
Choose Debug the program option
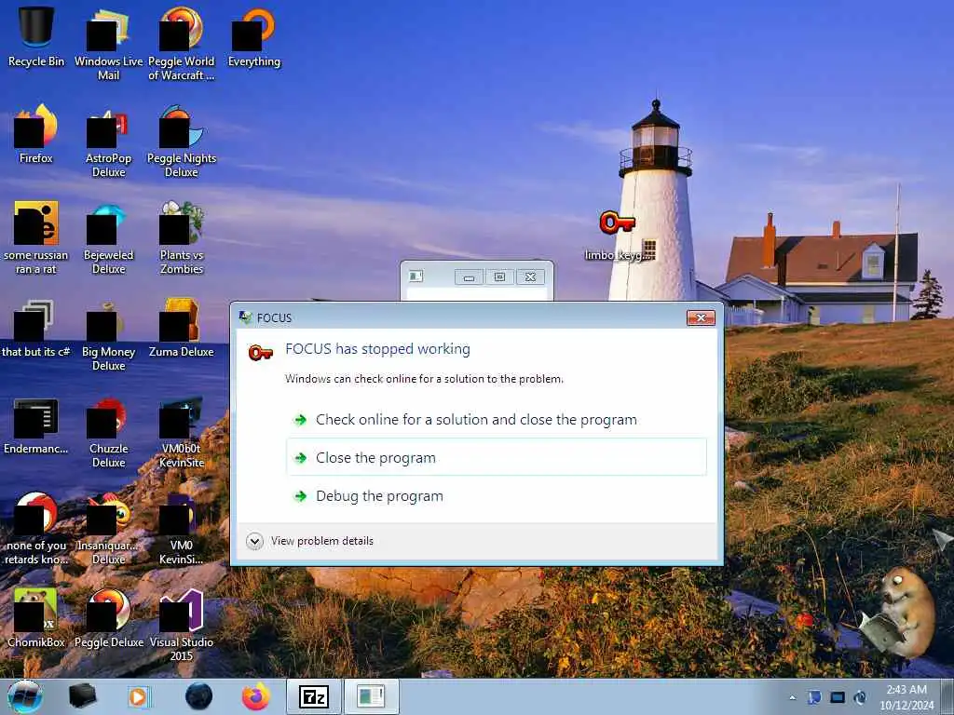tap(496, 496)
